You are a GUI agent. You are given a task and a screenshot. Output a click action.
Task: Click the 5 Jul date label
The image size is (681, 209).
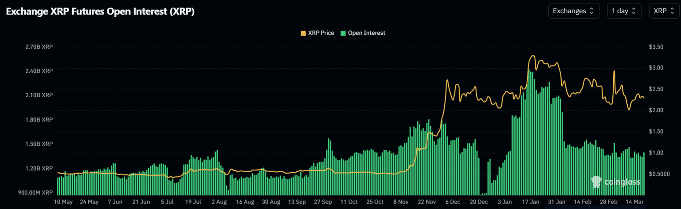pos(167,201)
